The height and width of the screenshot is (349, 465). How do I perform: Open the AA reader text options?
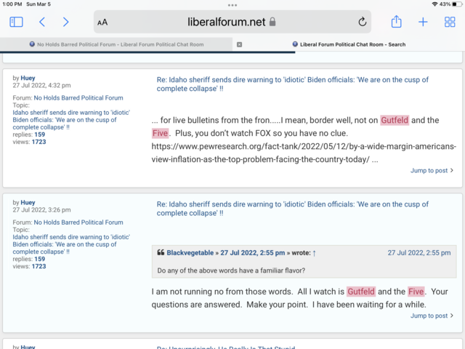pyautogui.click(x=102, y=23)
